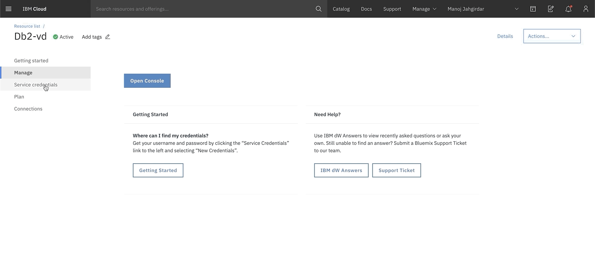Click the Support Ticket button
This screenshot has width=595, height=267.
pos(397,170)
